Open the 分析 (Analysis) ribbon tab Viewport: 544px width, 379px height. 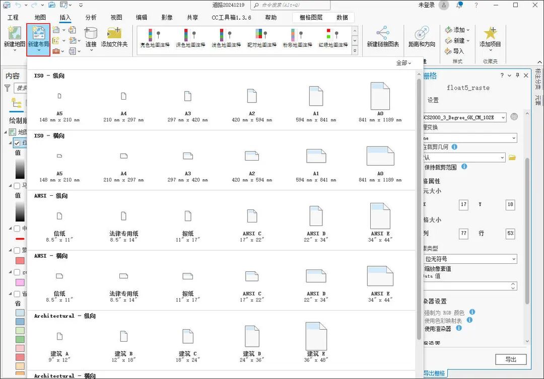click(91, 17)
